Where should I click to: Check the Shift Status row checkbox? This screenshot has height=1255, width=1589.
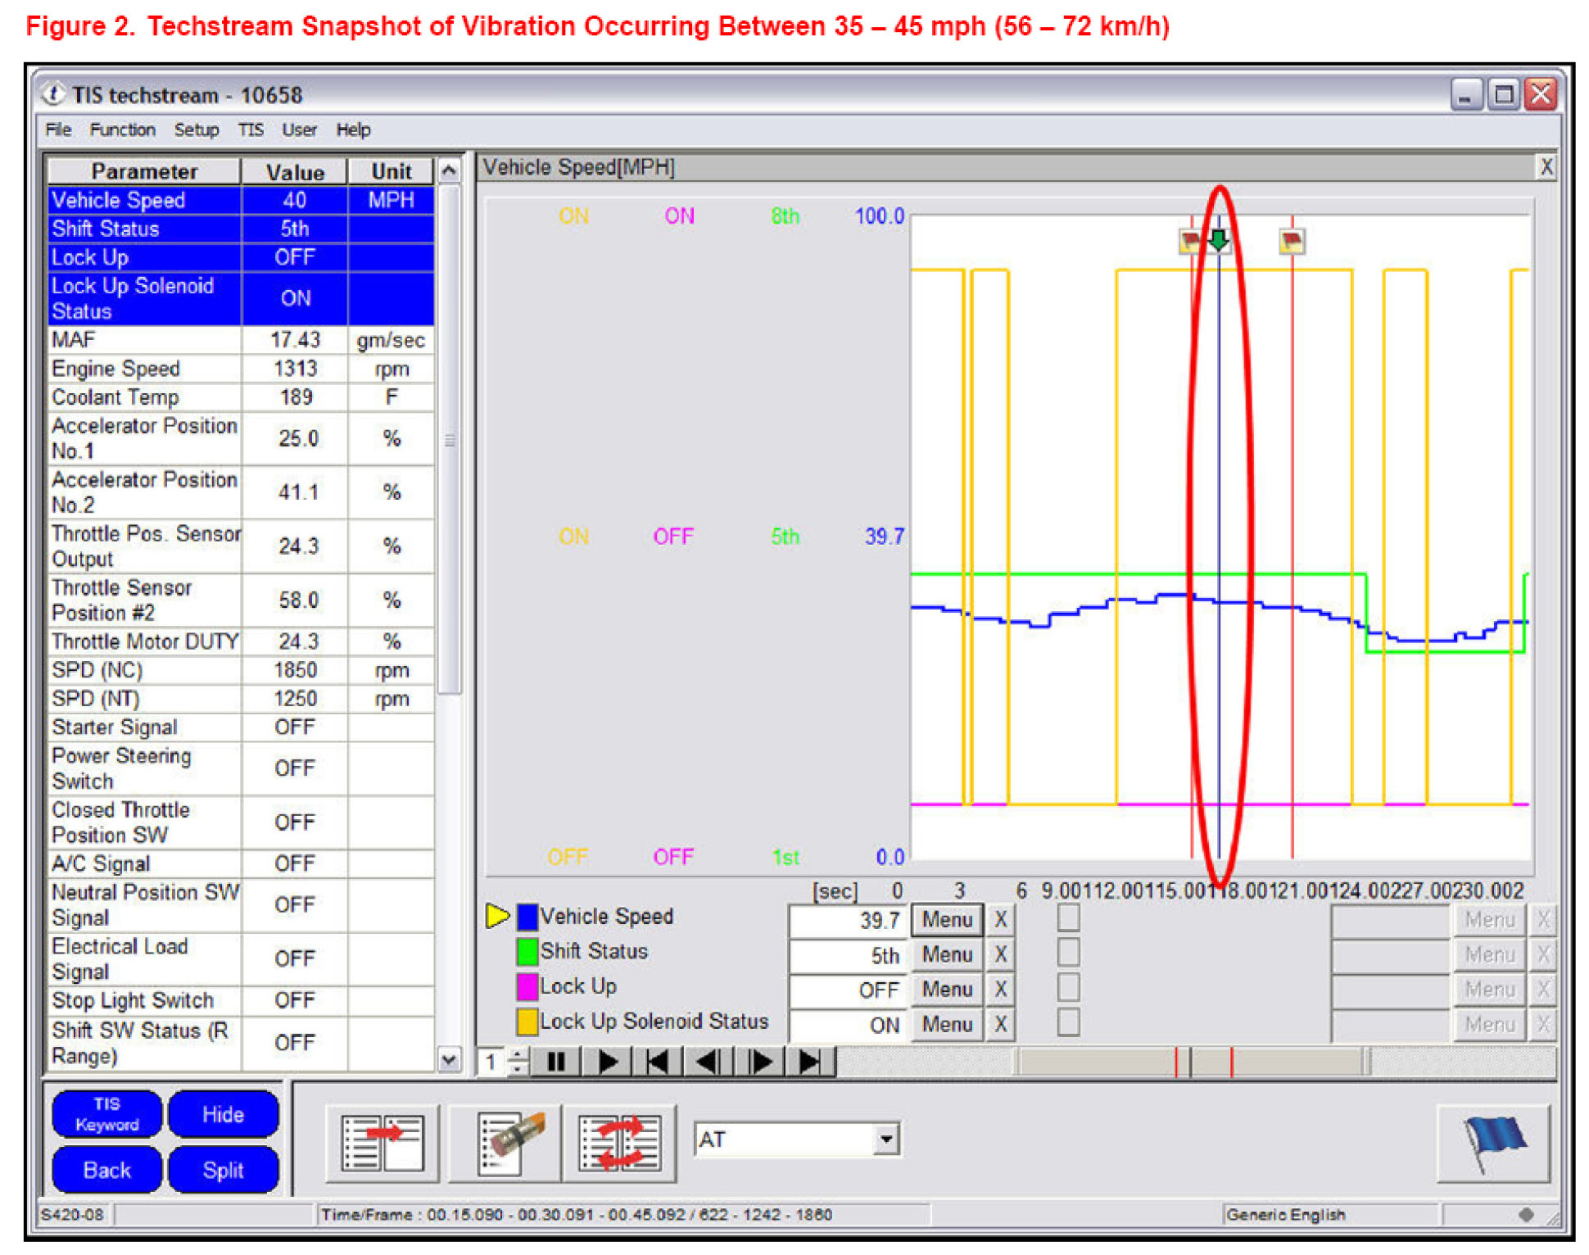pyautogui.click(x=1068, y=954)
